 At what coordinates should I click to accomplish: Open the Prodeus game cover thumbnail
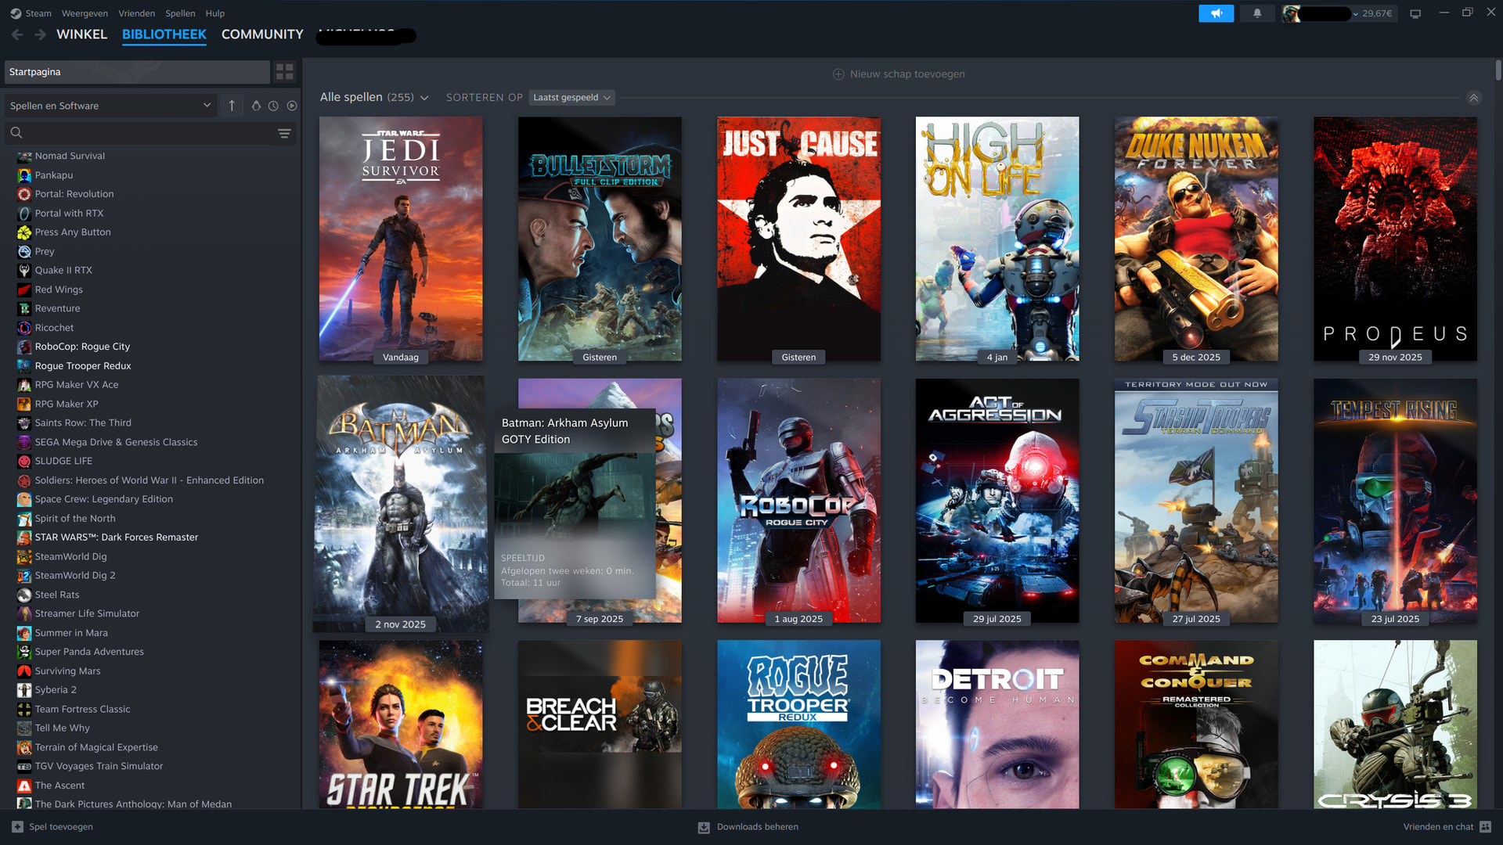1395,239
